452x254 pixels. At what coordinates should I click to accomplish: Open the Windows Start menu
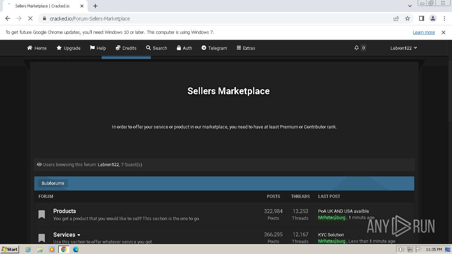(10, 249)
